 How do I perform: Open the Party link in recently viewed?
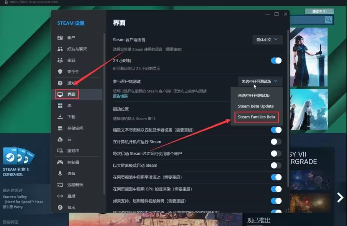[x=13, y=207]
